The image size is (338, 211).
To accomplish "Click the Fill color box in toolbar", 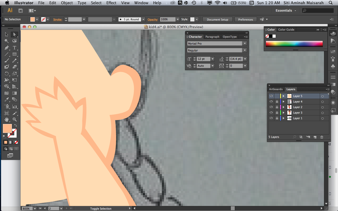I will pyautogui.click(x=7, y=128).
